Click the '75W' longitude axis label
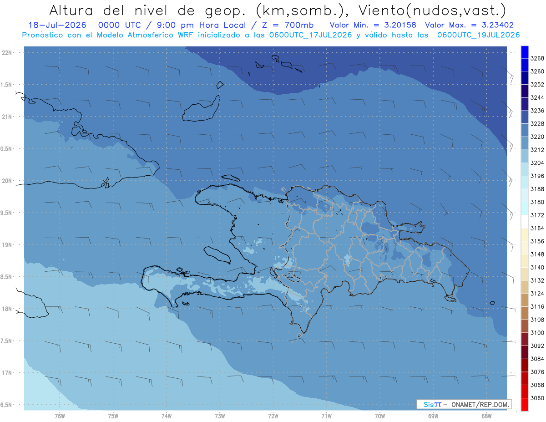 (113, 416)
